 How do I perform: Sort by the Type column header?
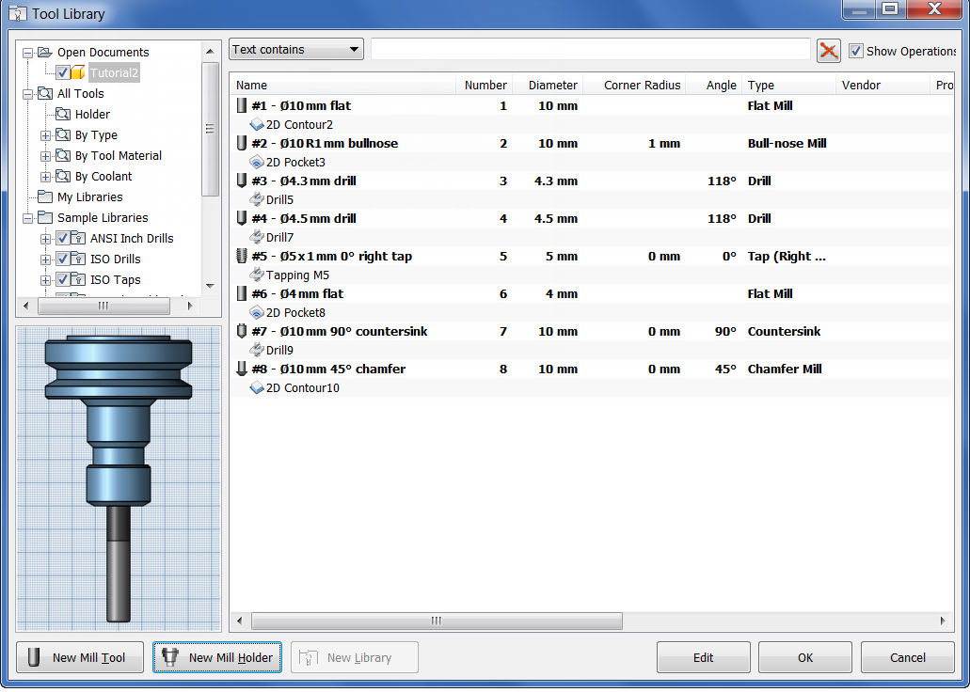[x=788, y=85]
